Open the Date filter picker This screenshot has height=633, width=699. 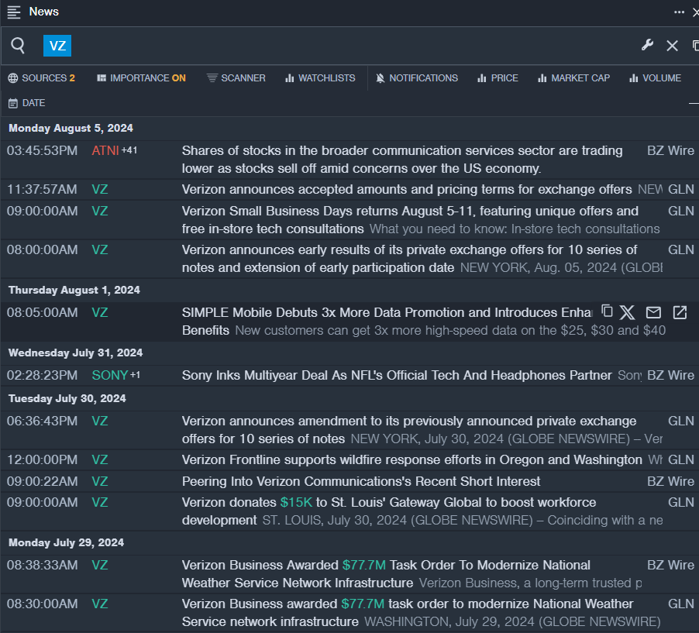click(27, 103)
